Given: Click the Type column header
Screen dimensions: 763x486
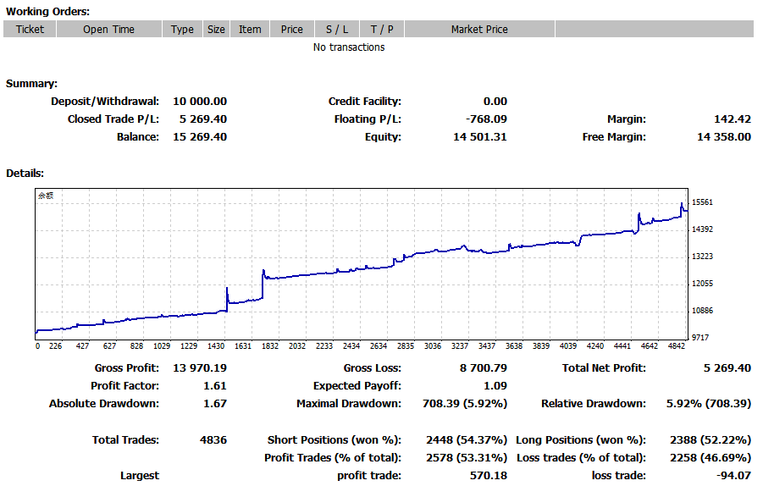Looking at the screenshot, I should [x=182, y=30].
